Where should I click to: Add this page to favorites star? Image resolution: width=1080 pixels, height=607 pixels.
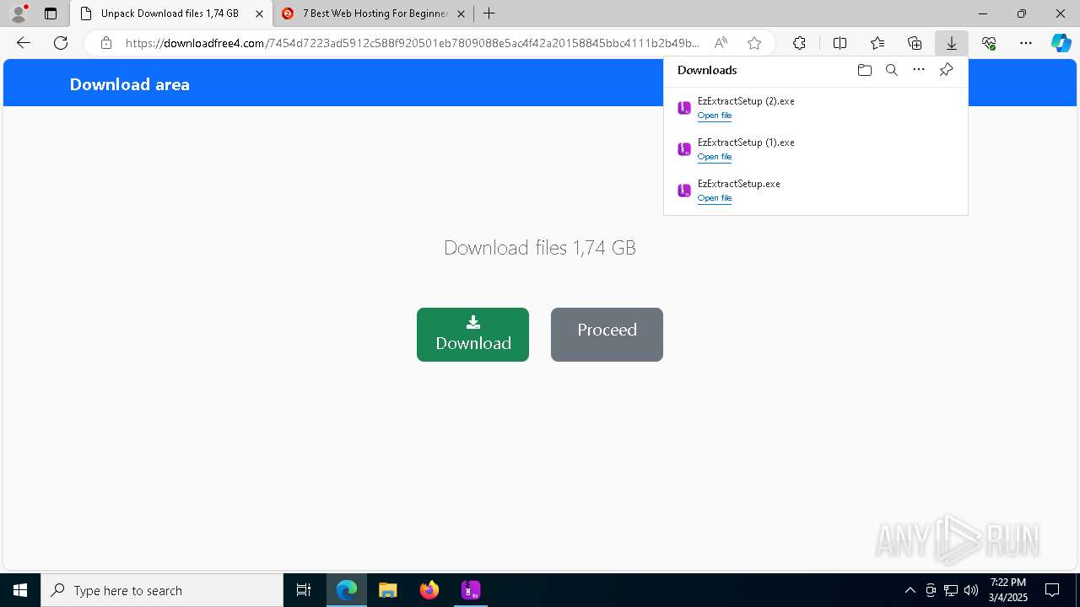(x=754, y=43)
